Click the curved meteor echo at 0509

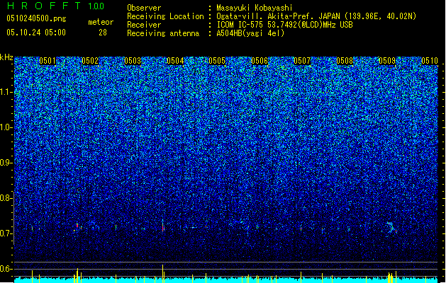coord(391,229)
